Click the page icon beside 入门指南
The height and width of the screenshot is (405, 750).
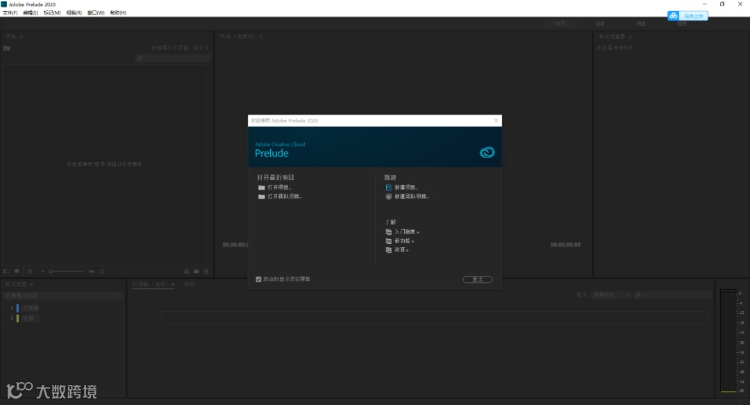click(x=388, y=232)
